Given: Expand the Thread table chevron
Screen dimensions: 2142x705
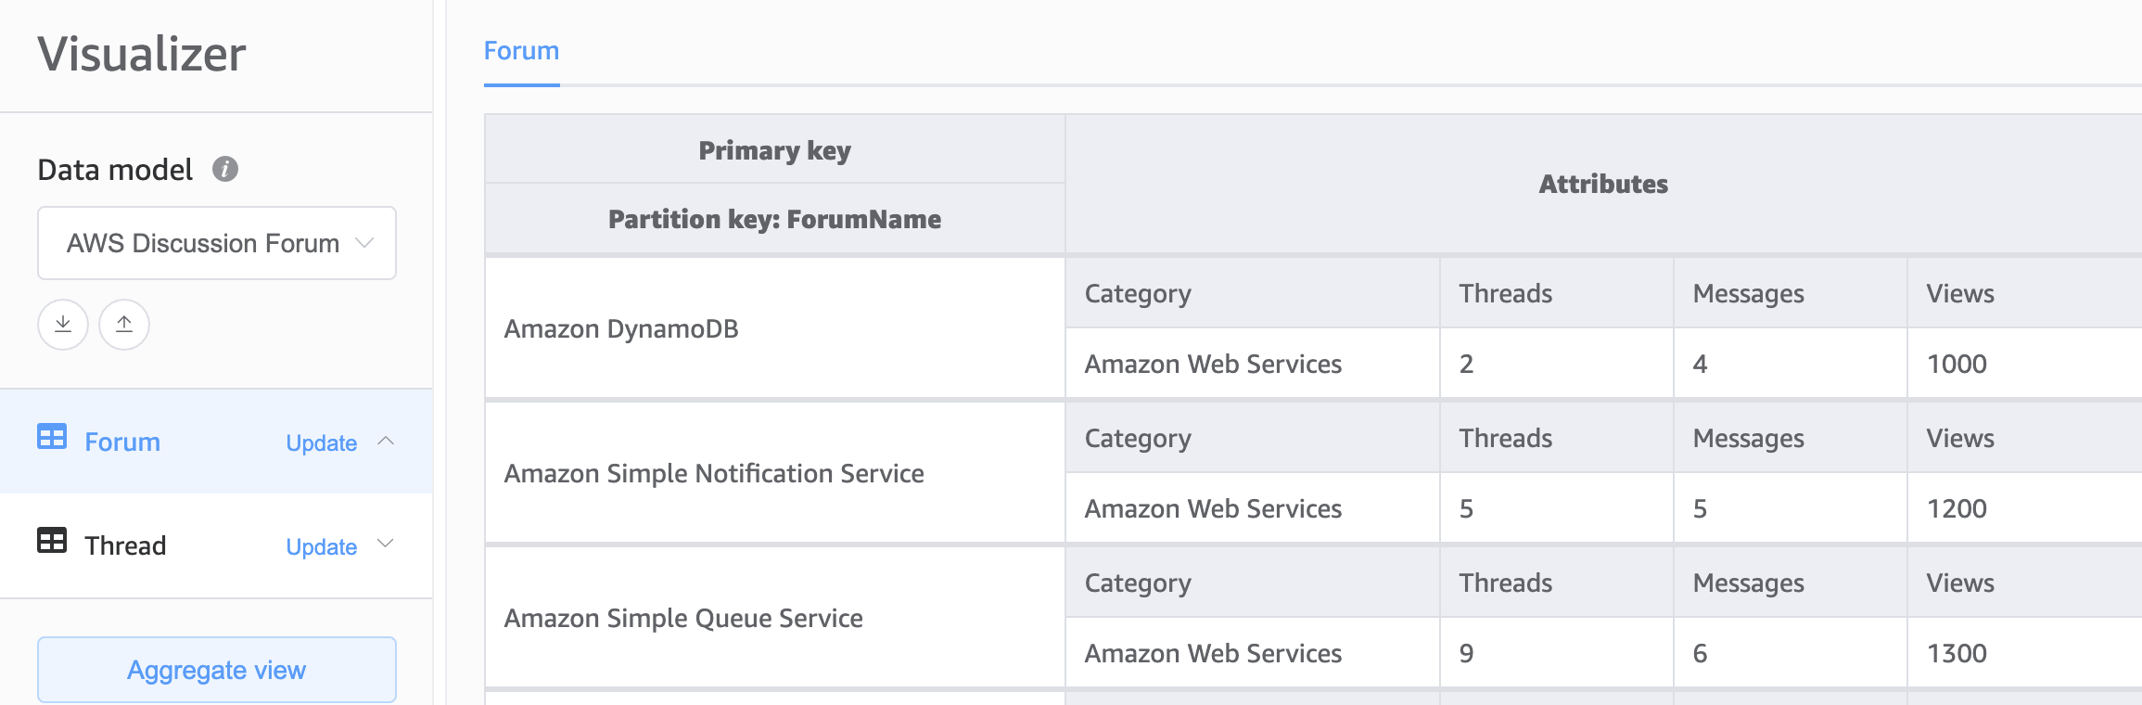Looking at the screenshot, I should [387, 545].
